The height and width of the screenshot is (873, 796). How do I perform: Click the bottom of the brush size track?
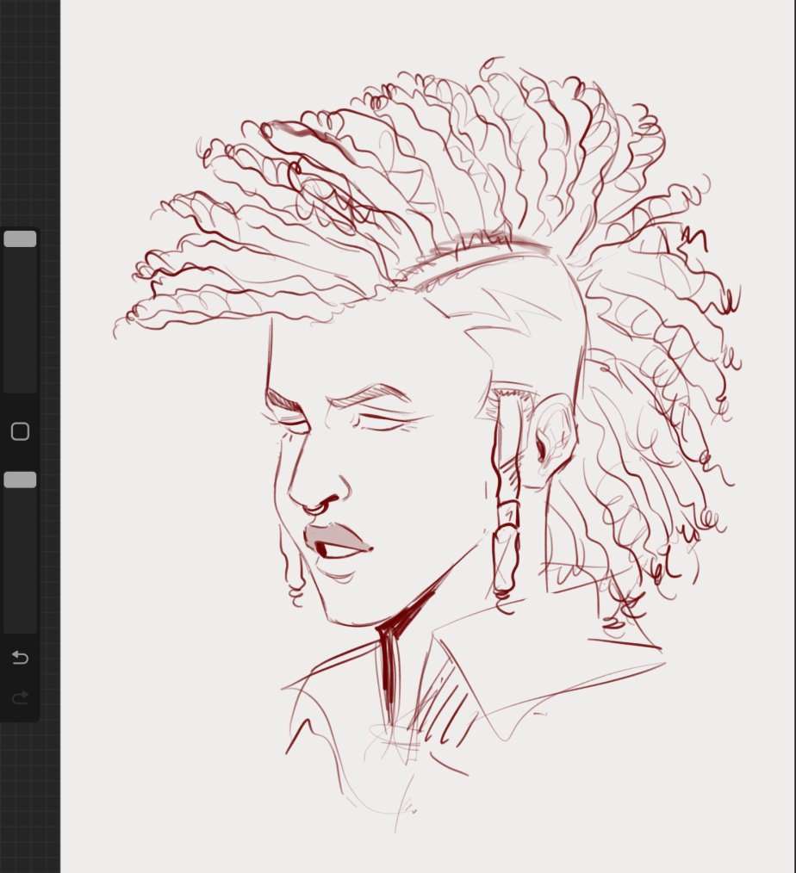pos(20,383)
